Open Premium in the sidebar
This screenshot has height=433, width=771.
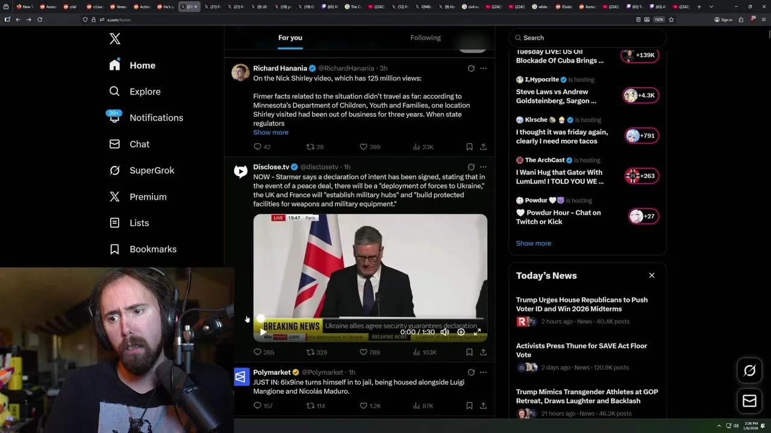click(x=138, y=197)
